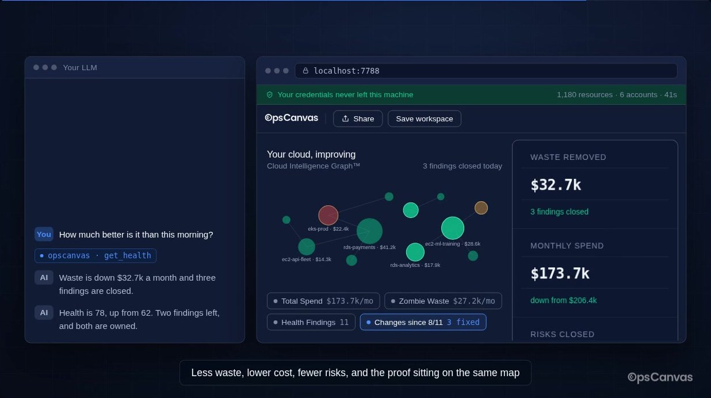Click '3 findings closed today' text
This screenshot has width=711, height=398.
tap(462, 166)
